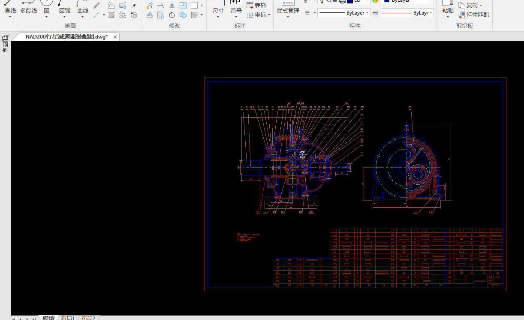Viewport: 524px width, 320px height.
Task: Close the NAD200行星减速器装配图.dwg drawing tab
Action: (x=115, y=37)
